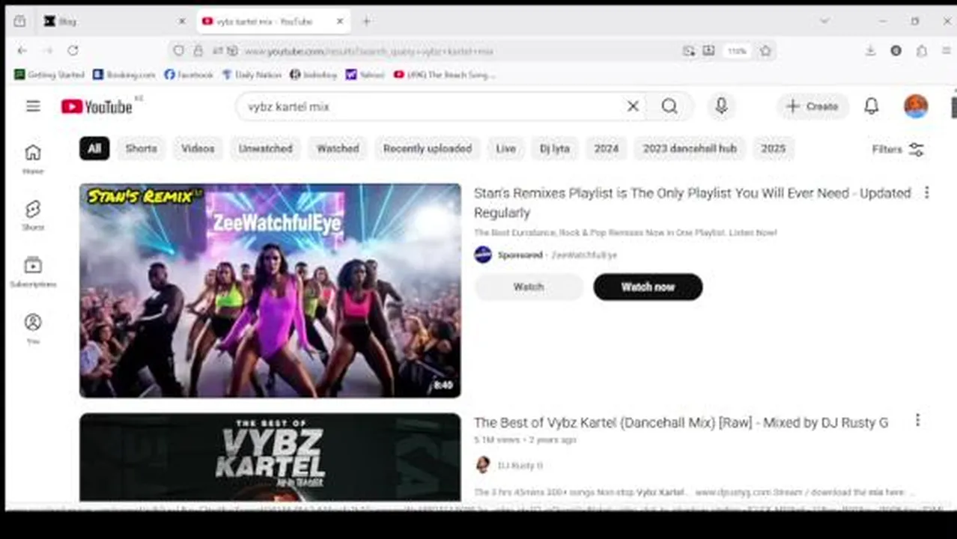This screenshot has width=957, height=539.
Task: Filter by Watched chip
Action: click(x=338, y=148)
